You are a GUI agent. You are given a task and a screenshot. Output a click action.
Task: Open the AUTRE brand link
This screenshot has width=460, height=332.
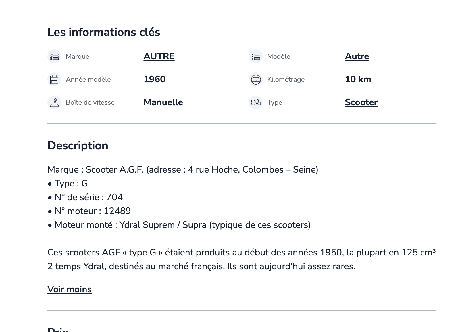(159, 56)
